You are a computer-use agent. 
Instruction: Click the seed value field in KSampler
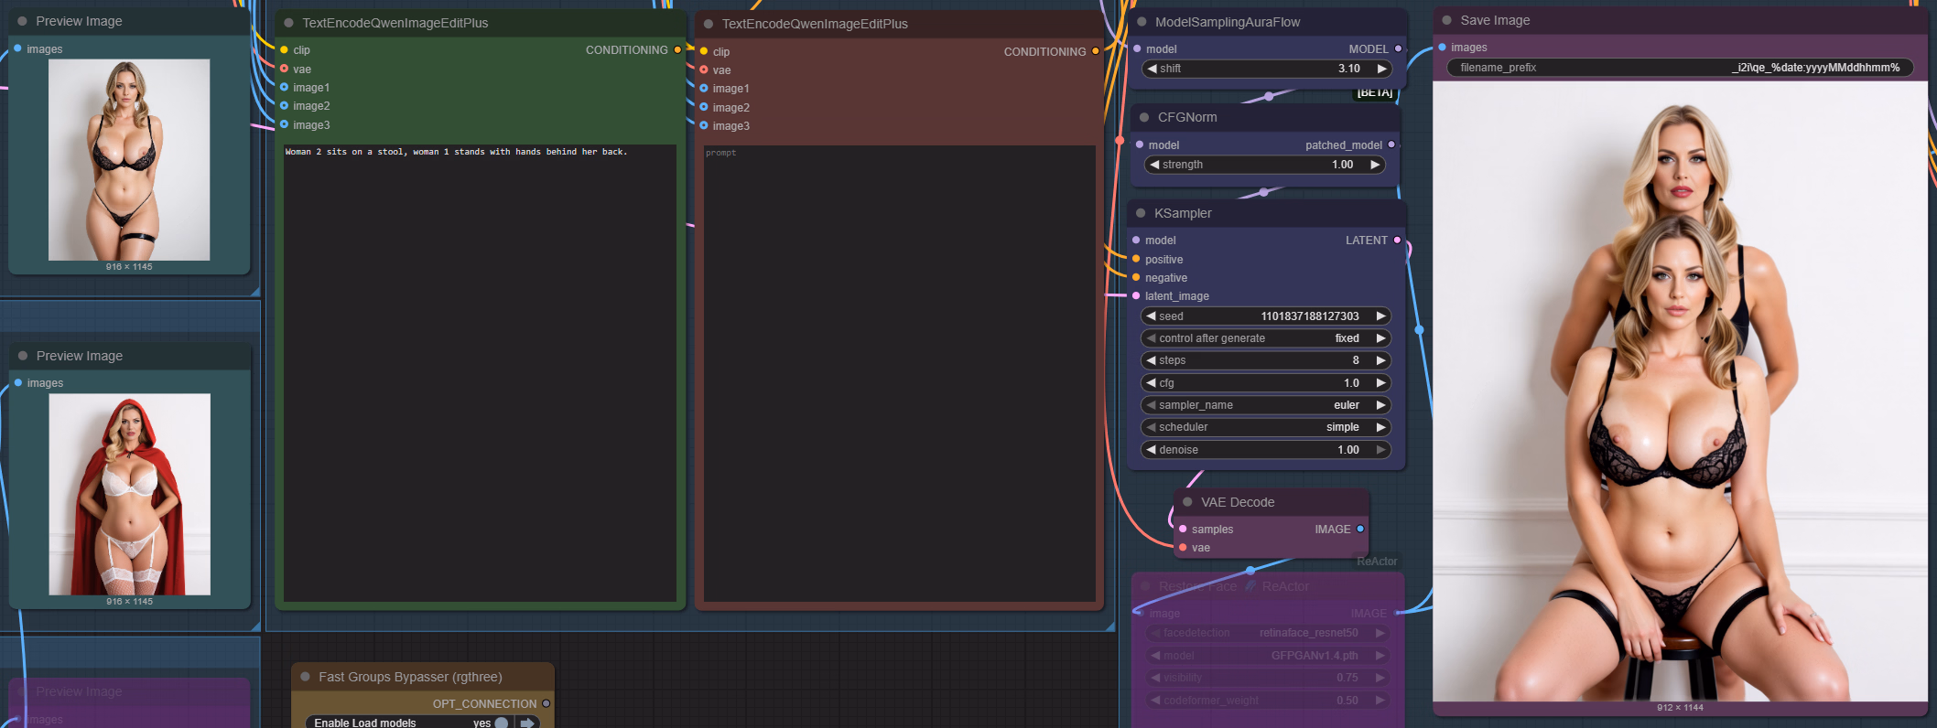[x=1266, y=316]
